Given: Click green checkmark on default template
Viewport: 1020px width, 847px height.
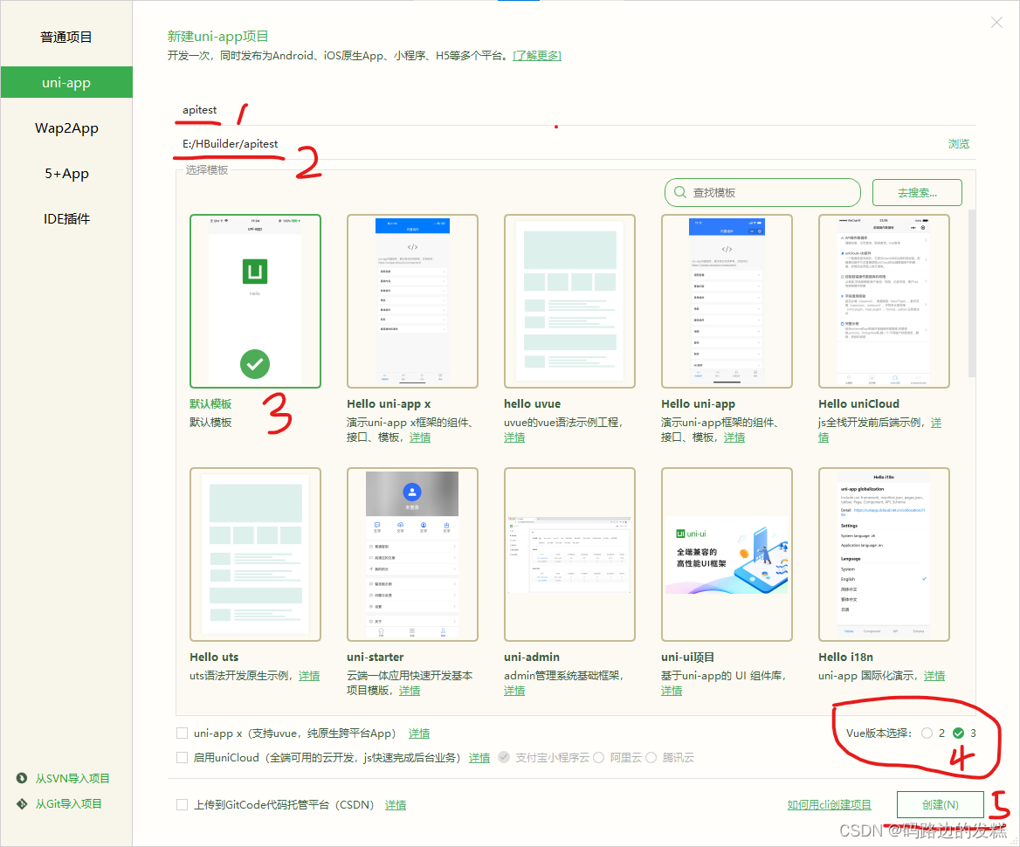Looking at the screenshot, I should pos(255,364).
